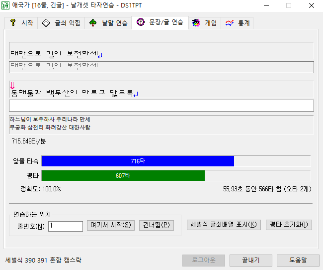Click status text 세벌식 390 391 혼합 캡스락
The height and width of the screenshot is (270, 323).
pos(43,260)
